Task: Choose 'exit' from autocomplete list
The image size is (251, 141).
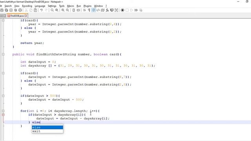Action: pos(47,131)
